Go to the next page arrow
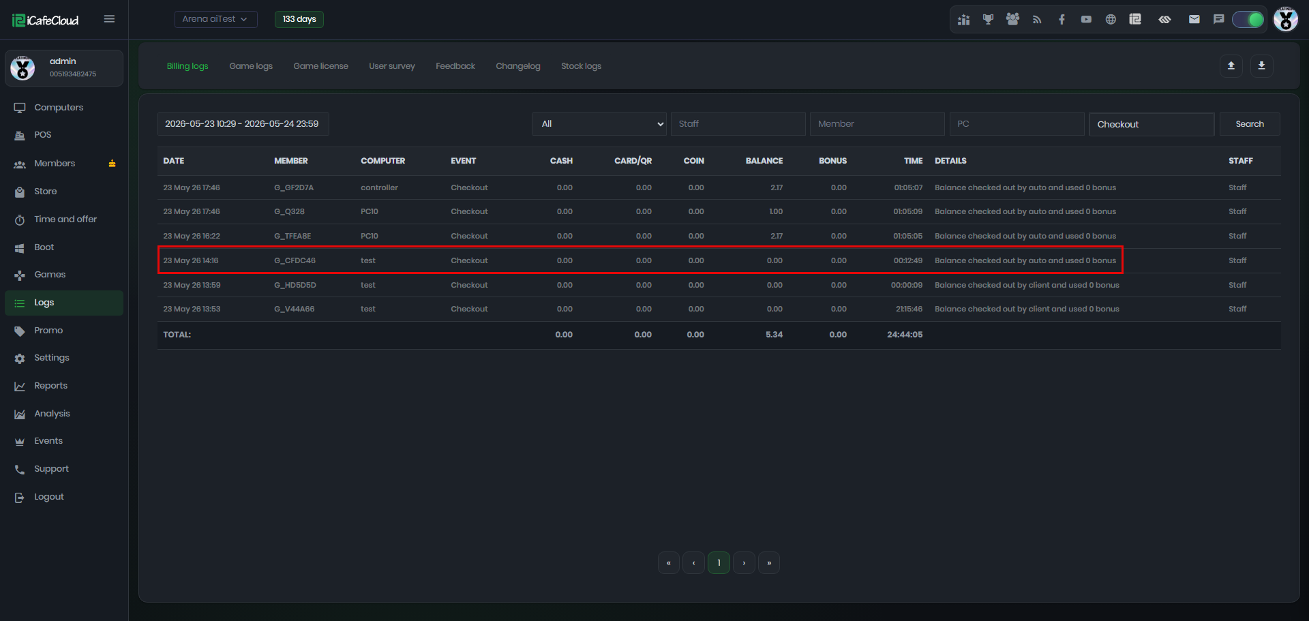Image resolution: width=1309 pixels, height=621 pixels. (744, 563)
